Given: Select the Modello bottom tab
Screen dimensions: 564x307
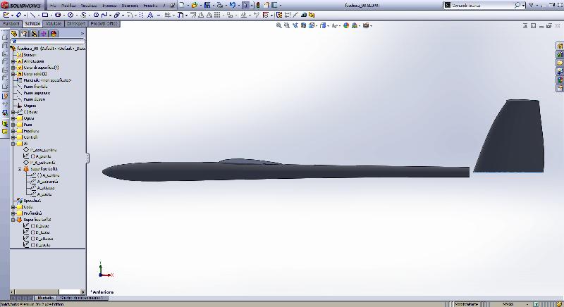Looking at the screenshot, I should point(45,298).
